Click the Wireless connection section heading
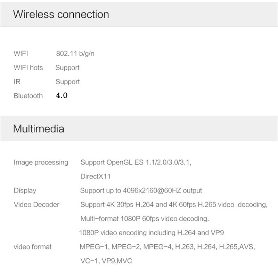The image size is (278, 276). point(61,14)
